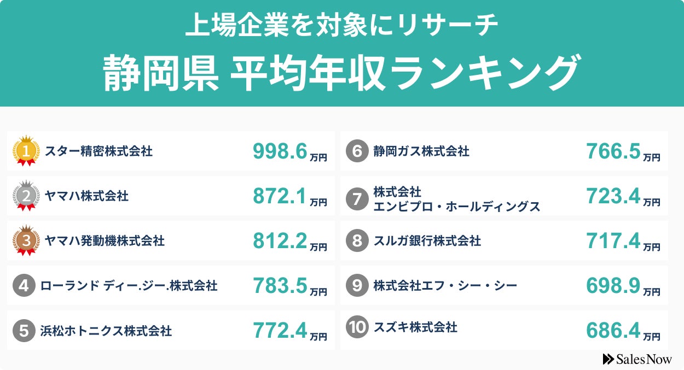684x370 pixels.
Task: Click the SalesNow logo
Action: (x=637, y=359)
